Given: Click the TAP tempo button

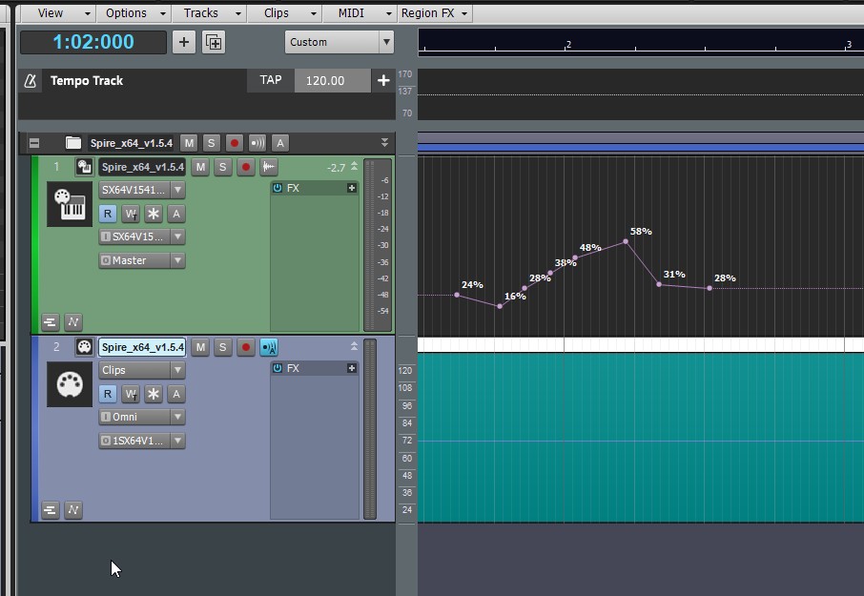Looking at the screenshot, I should (271, 80).
